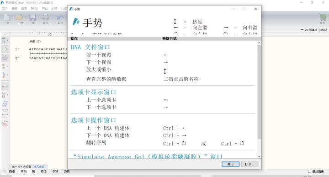Click the 打印... button in gestures dialog
The image size is (329, 177).
250,164
